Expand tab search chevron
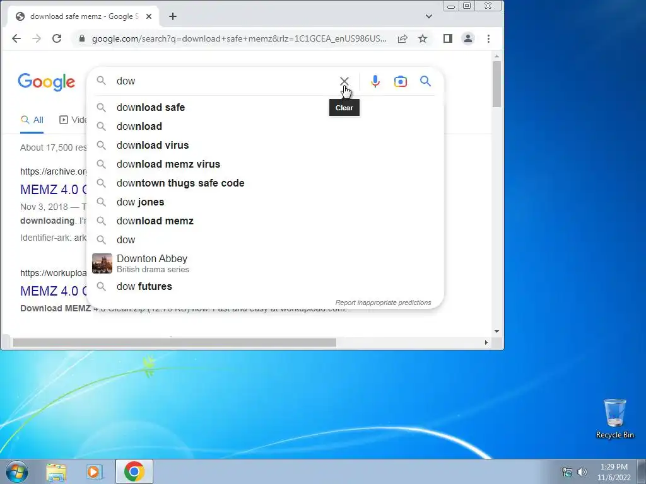 [x=429, y=16]
